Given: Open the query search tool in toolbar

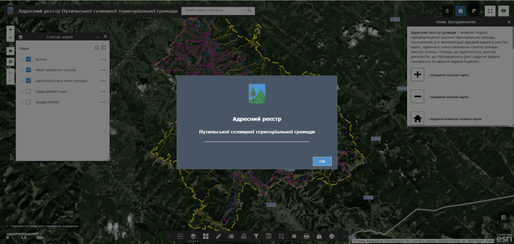Looking at the screenshot, I should tap(243, 236).
